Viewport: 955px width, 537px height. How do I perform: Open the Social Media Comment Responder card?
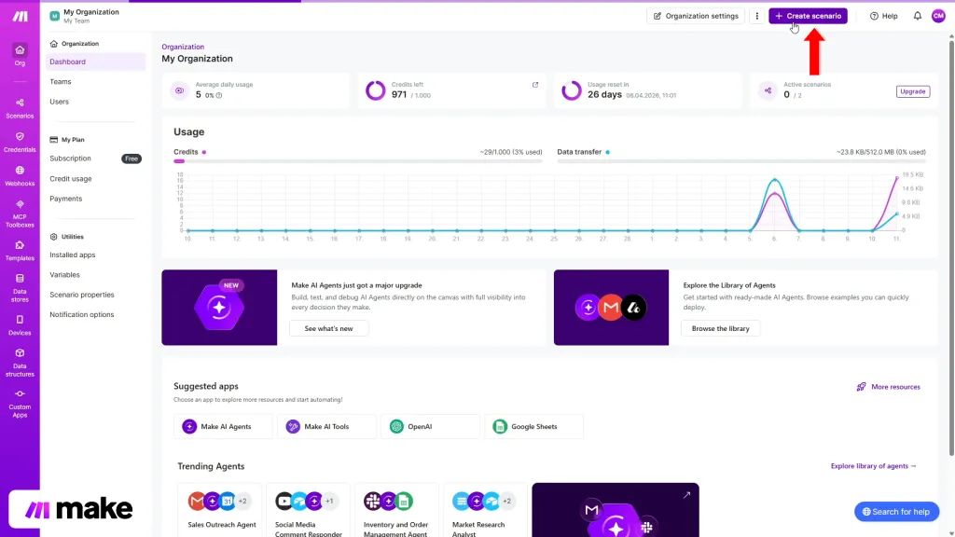(308, 510)
